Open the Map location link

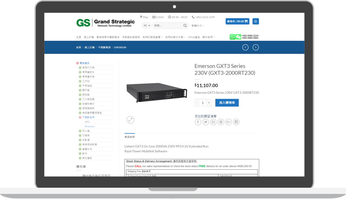coord(144,17)
